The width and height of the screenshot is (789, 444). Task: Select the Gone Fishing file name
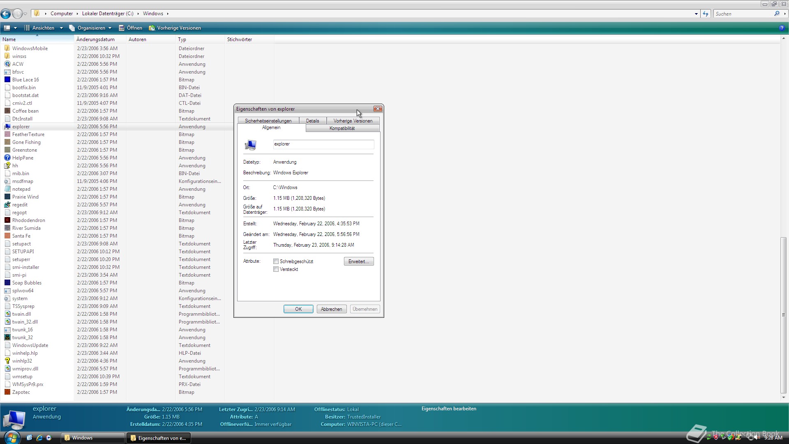[x=26, y=142]
